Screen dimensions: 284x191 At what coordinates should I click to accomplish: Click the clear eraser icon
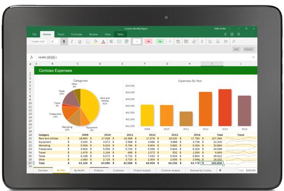point(194,41)
